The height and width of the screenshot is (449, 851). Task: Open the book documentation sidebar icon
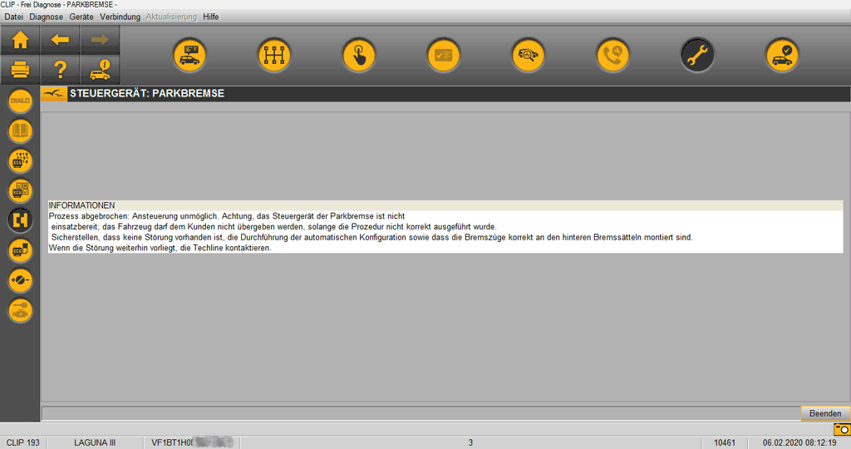20,131
